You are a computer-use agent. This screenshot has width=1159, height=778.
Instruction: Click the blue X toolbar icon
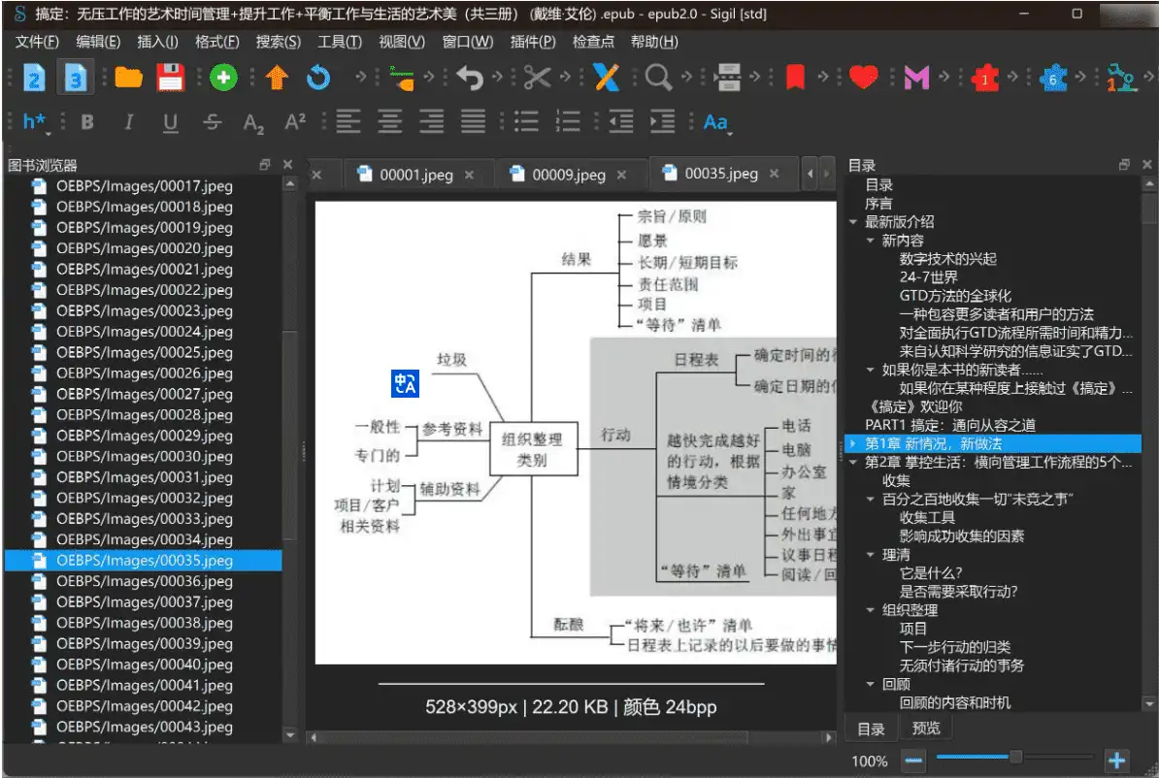606,77
